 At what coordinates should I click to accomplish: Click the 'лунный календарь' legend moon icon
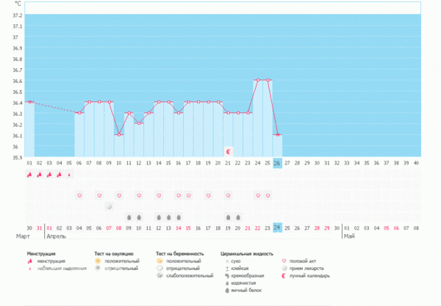(x=286, y=276)
